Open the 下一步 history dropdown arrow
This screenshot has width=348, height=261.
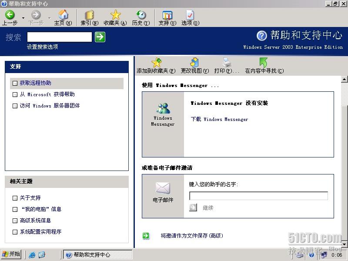click(49, 18)
